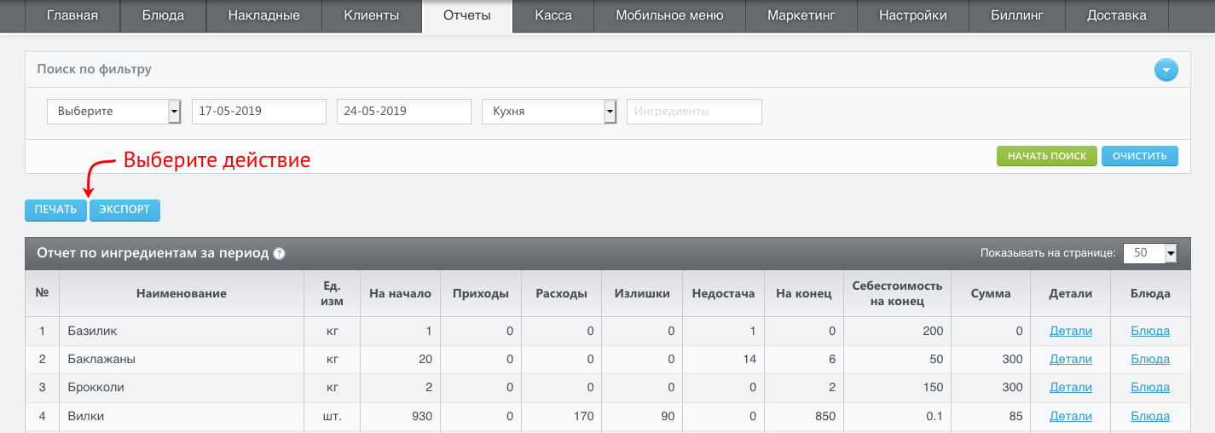Collapse the filter search panel with the blue arrow icon
This screenshot has height=433, width=1215.
pos(1166,70)
